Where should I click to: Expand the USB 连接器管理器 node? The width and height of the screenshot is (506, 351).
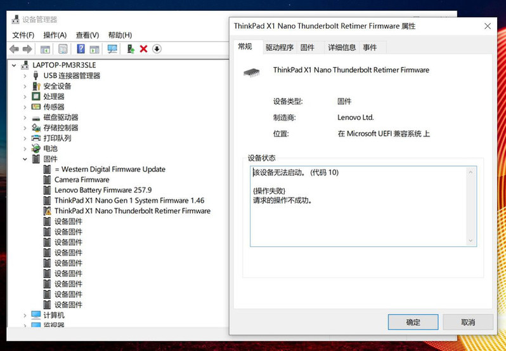25,76
